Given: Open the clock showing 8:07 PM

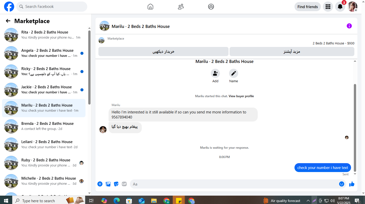Looking at the screenshot, I should click(343, 200).
